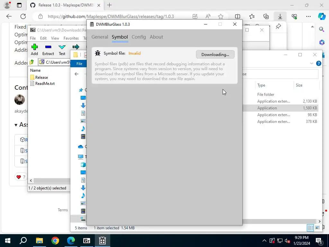The image size is (329, 247).
Task: Open the Windows Start menu
Action: tap(8, 241)
